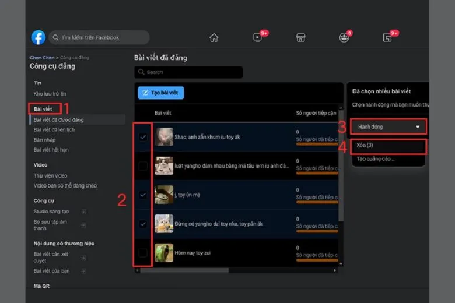Viewport: 455px width, 303px height.
Task: Click the Tạo bài viết button
Action: pyautogui.click(x=161, y=93)
